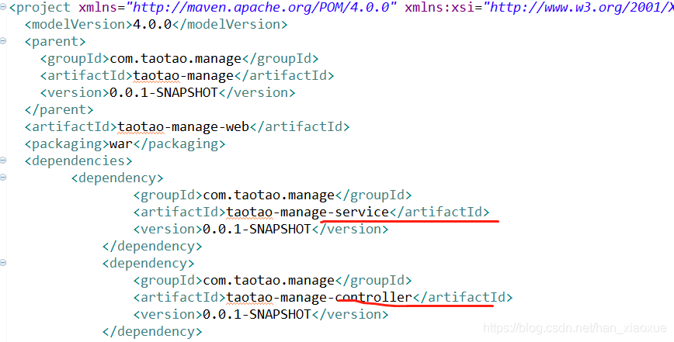Click artifactId value taotao-manage-controller

(x=319, y=297)
